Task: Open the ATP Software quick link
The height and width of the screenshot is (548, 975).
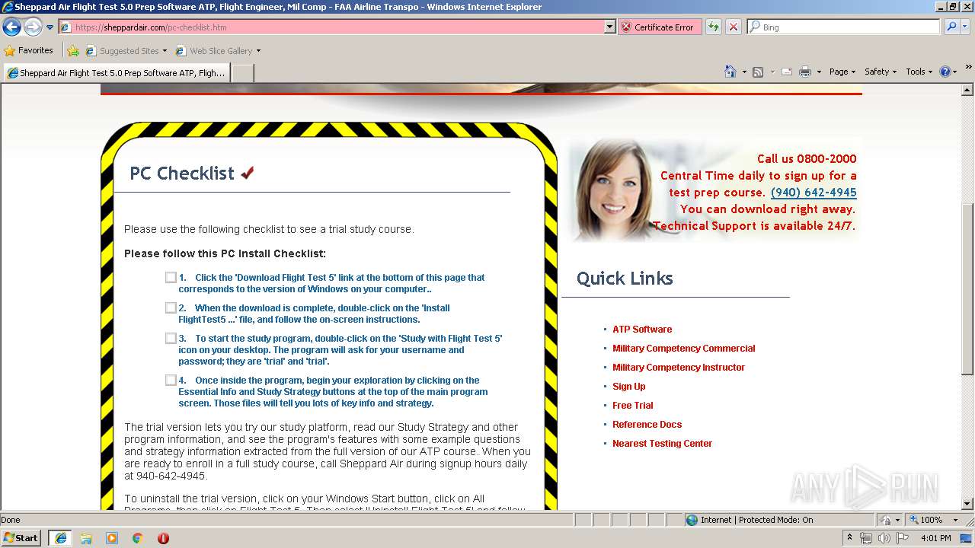Action: pos(642,330)
